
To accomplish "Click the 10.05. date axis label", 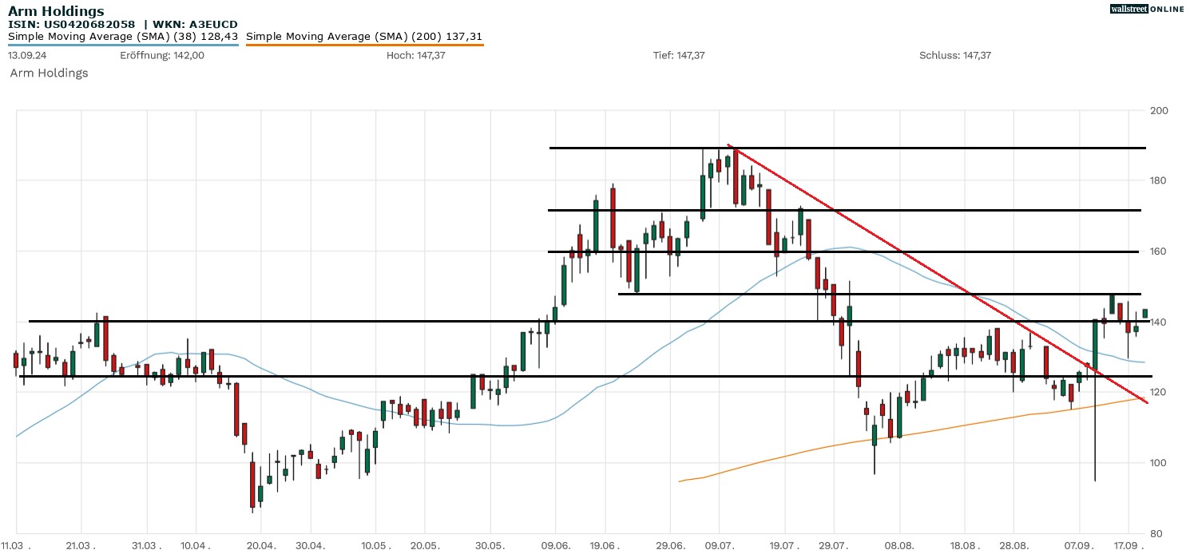I will tap(375, 545).
